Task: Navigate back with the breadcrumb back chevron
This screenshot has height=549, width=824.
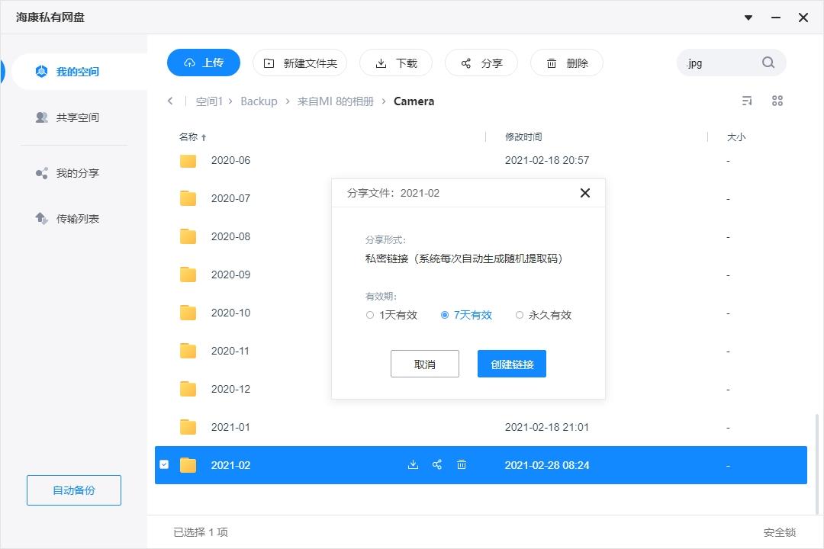Action: click(169, 100)
